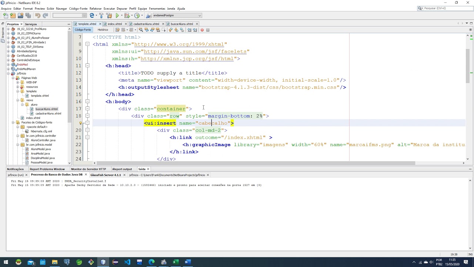
Task: Open the Ferramentas menu
Action: 157,9
